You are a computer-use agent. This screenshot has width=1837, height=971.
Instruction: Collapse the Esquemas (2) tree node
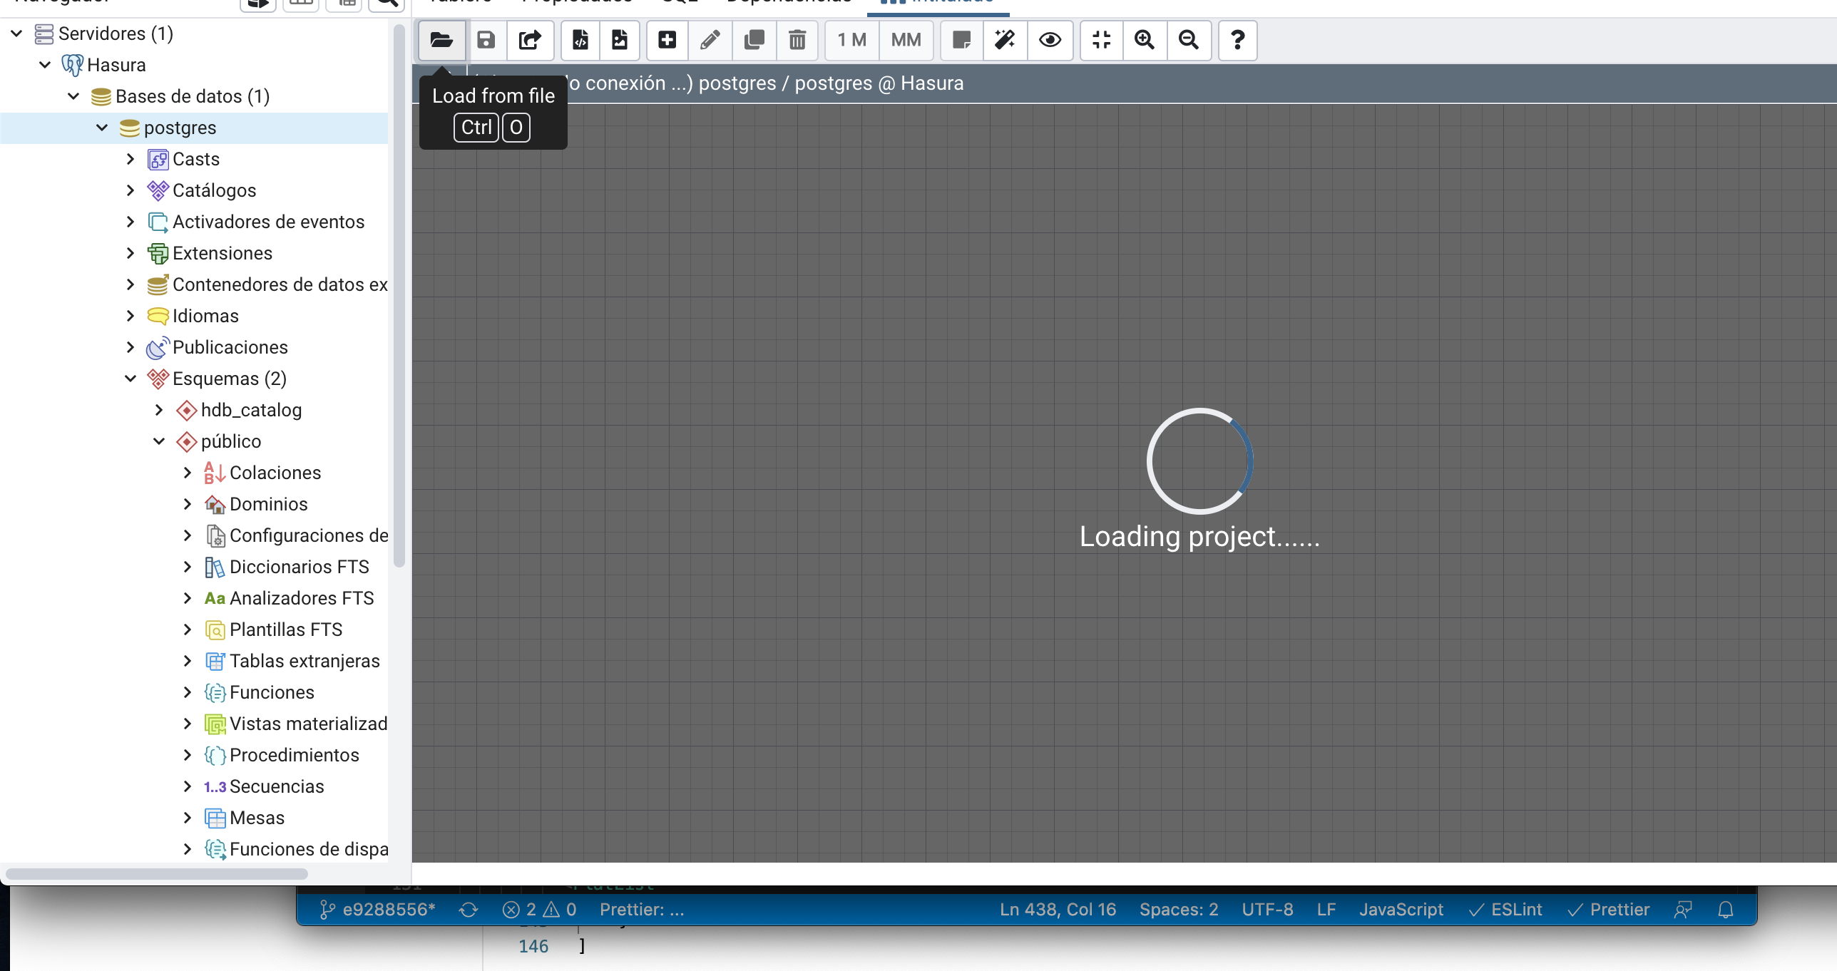pos(131,379)
